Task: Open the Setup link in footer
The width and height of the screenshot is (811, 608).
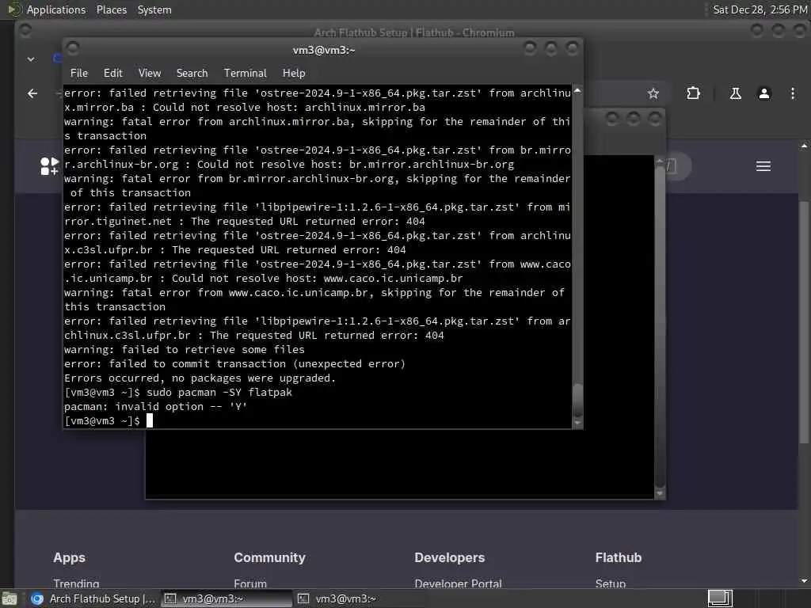Action: 611,583
